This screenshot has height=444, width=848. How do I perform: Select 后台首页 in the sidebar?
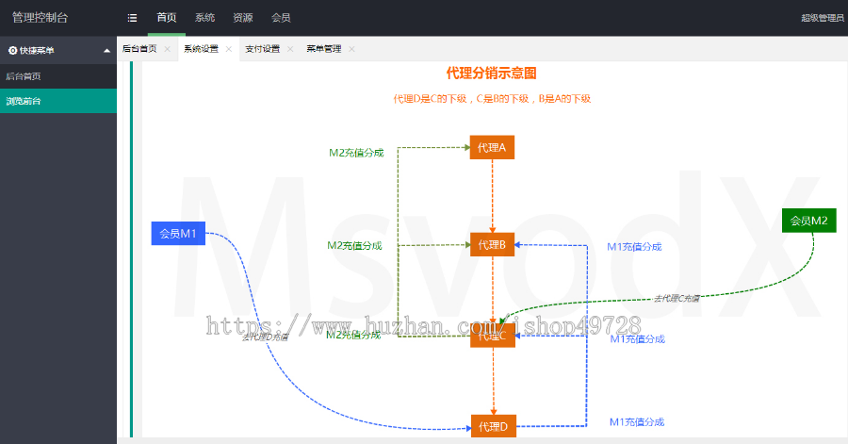(58, 76)
